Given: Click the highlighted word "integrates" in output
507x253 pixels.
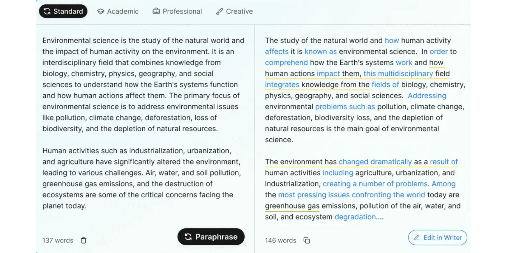Looking at the screenshot, I should (282, 85).
